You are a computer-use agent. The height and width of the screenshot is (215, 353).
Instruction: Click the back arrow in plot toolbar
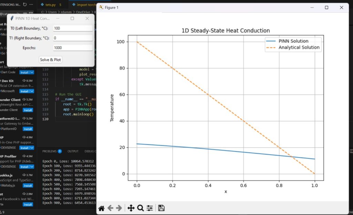[110, 208]
